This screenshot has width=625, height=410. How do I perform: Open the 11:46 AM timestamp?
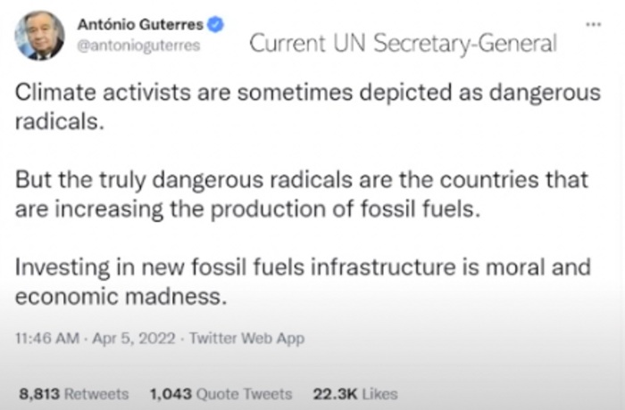click(x=47, y=339)
